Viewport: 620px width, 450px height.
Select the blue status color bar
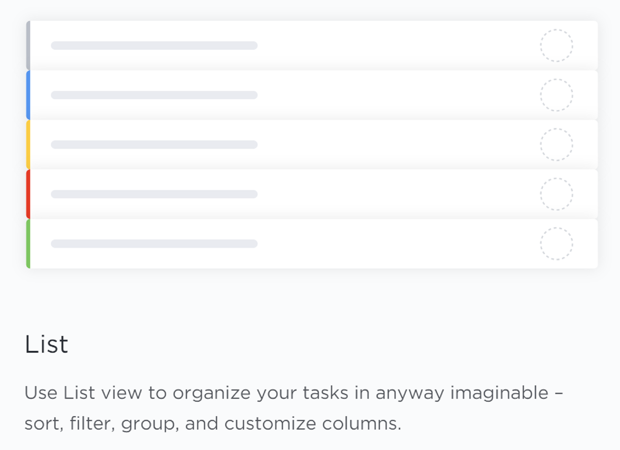click(28, 95)
